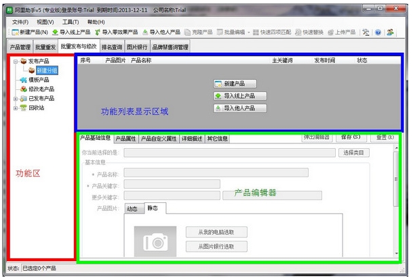Select 已发布产品 in the tree

coord(41,99)
